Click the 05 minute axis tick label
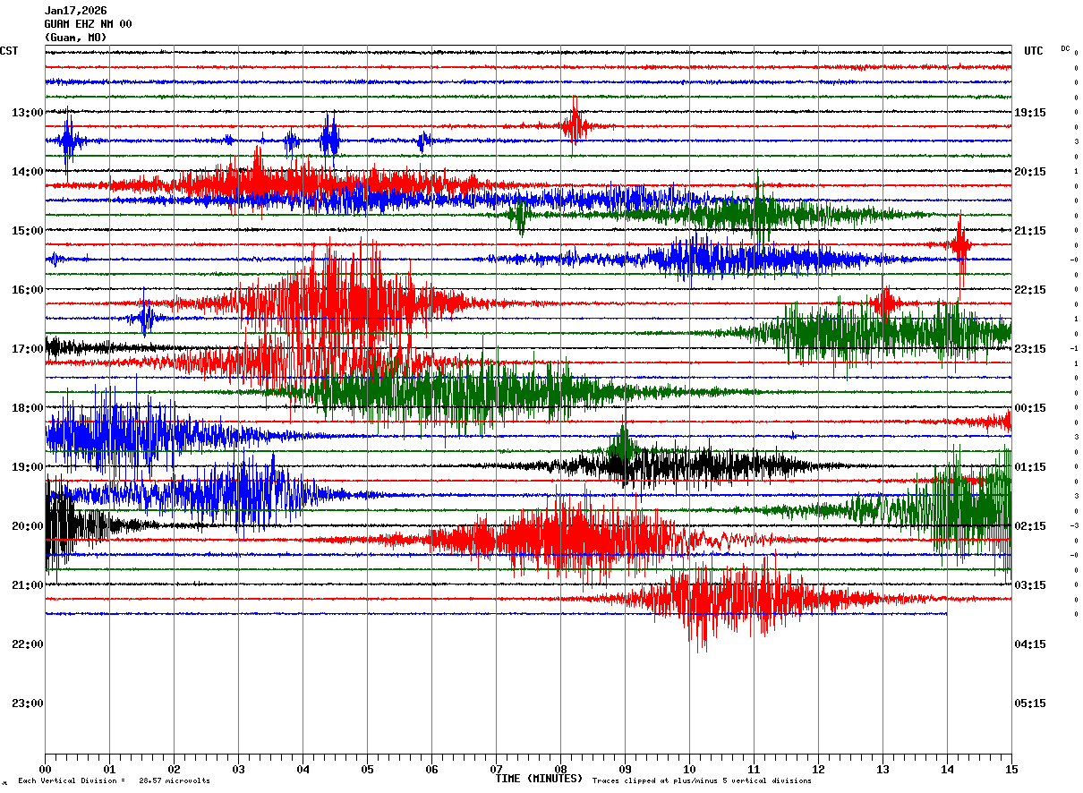 point(367,769)
